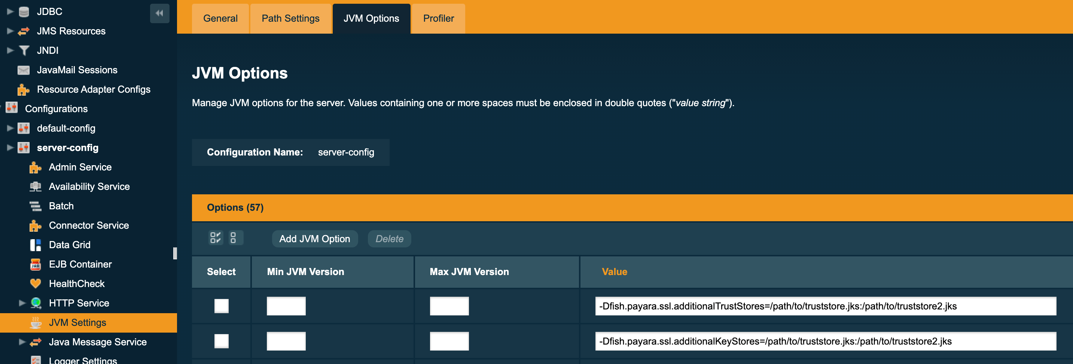This screenshot has width=1073, height=364.
Task: Open the Path Settings tab
Action: 290,18
